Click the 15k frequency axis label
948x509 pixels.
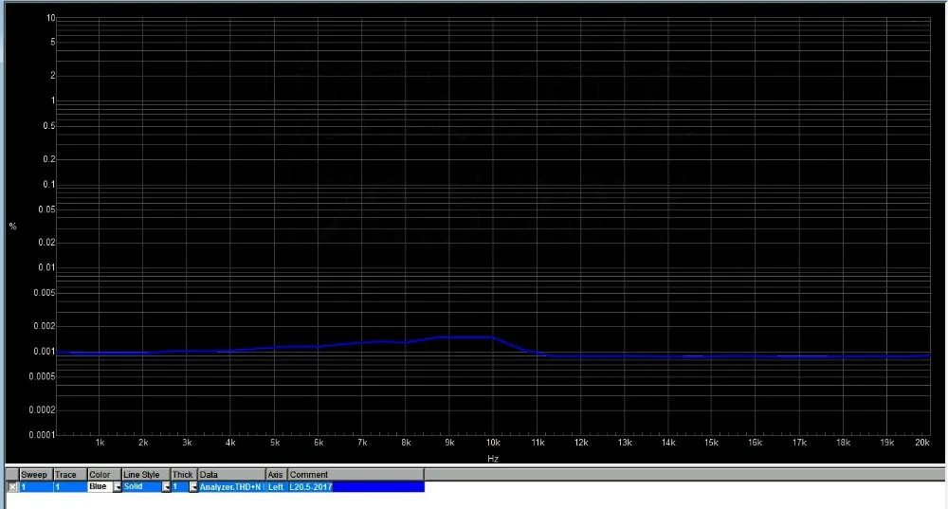pos(711,443)
